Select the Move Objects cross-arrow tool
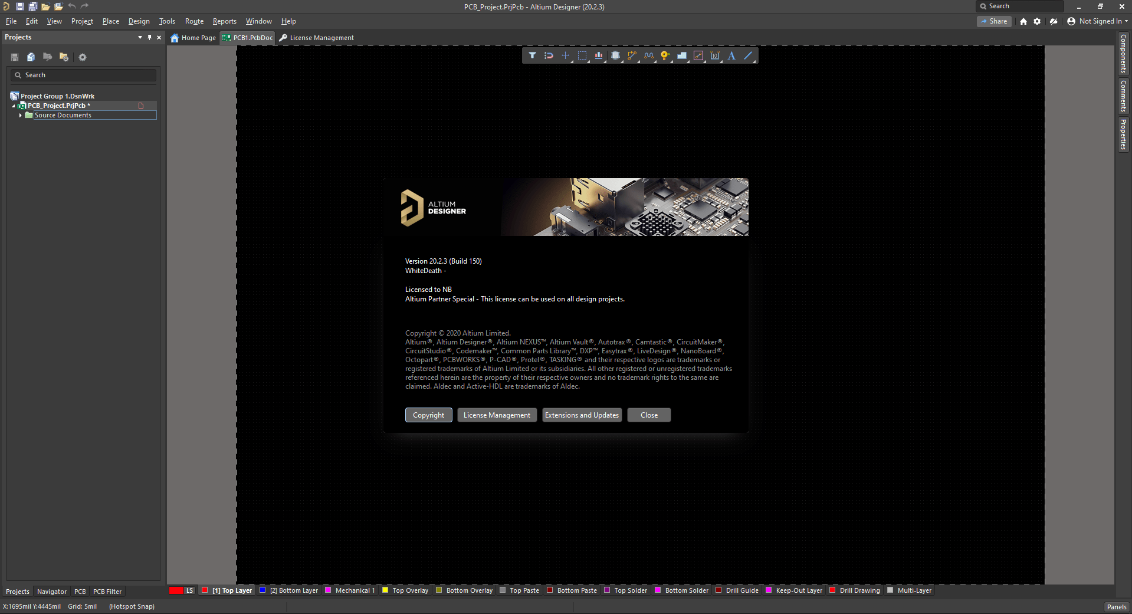 point(565,55)
